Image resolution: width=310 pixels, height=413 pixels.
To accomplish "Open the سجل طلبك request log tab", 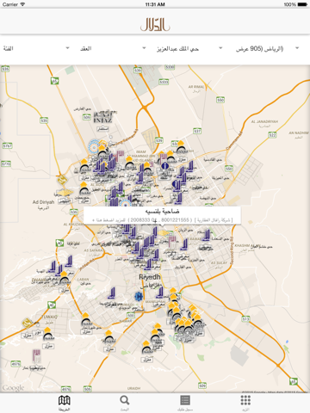I will [x=185, y=403].
